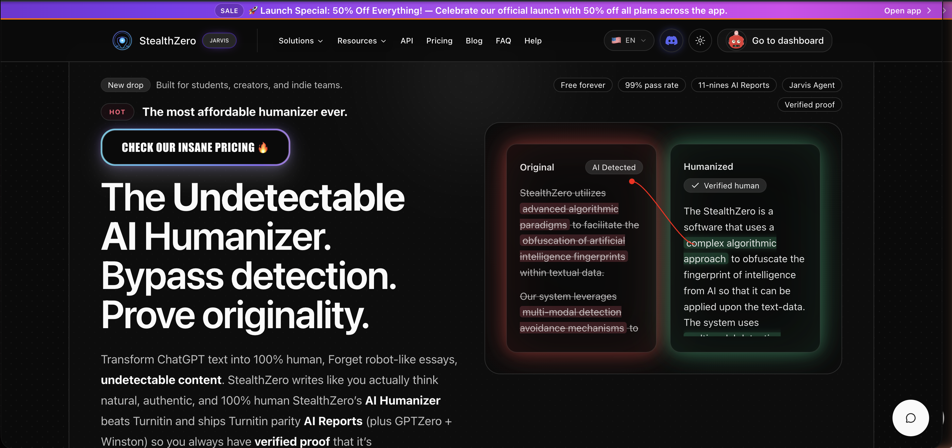This screenshot has height=448, width=952.
Task: Click Go to dashboard button
Action: coord(774,40)
